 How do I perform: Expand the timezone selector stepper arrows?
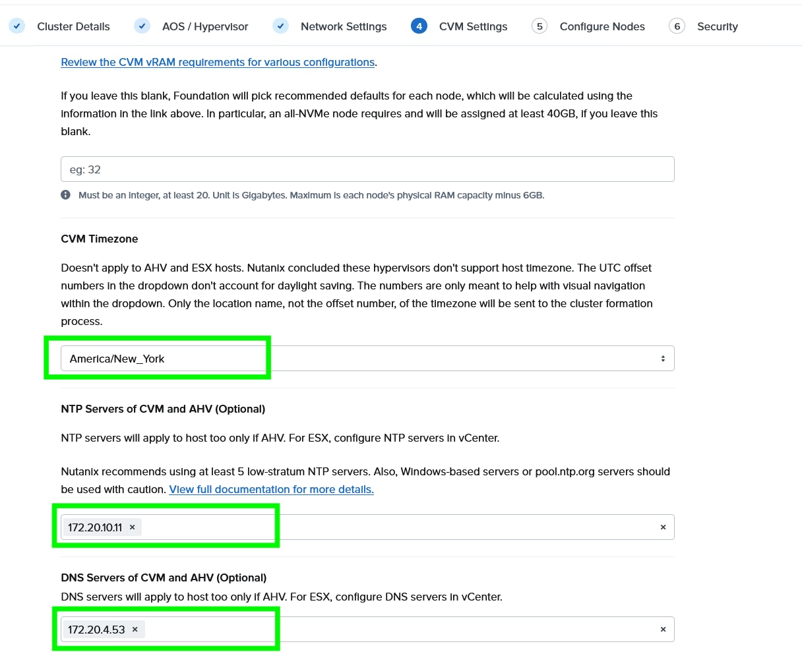(x=663, y=358)
